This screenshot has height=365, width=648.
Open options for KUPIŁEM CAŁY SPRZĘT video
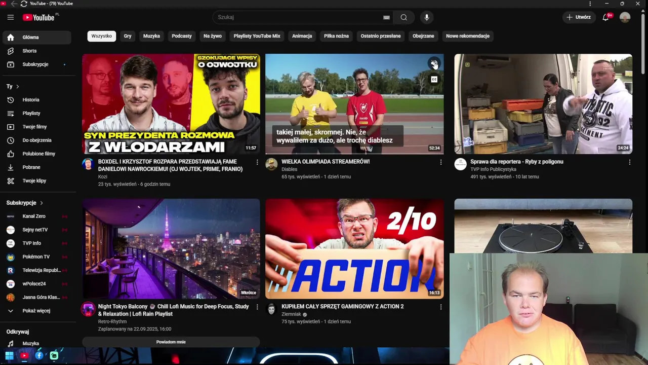(440, 307)
